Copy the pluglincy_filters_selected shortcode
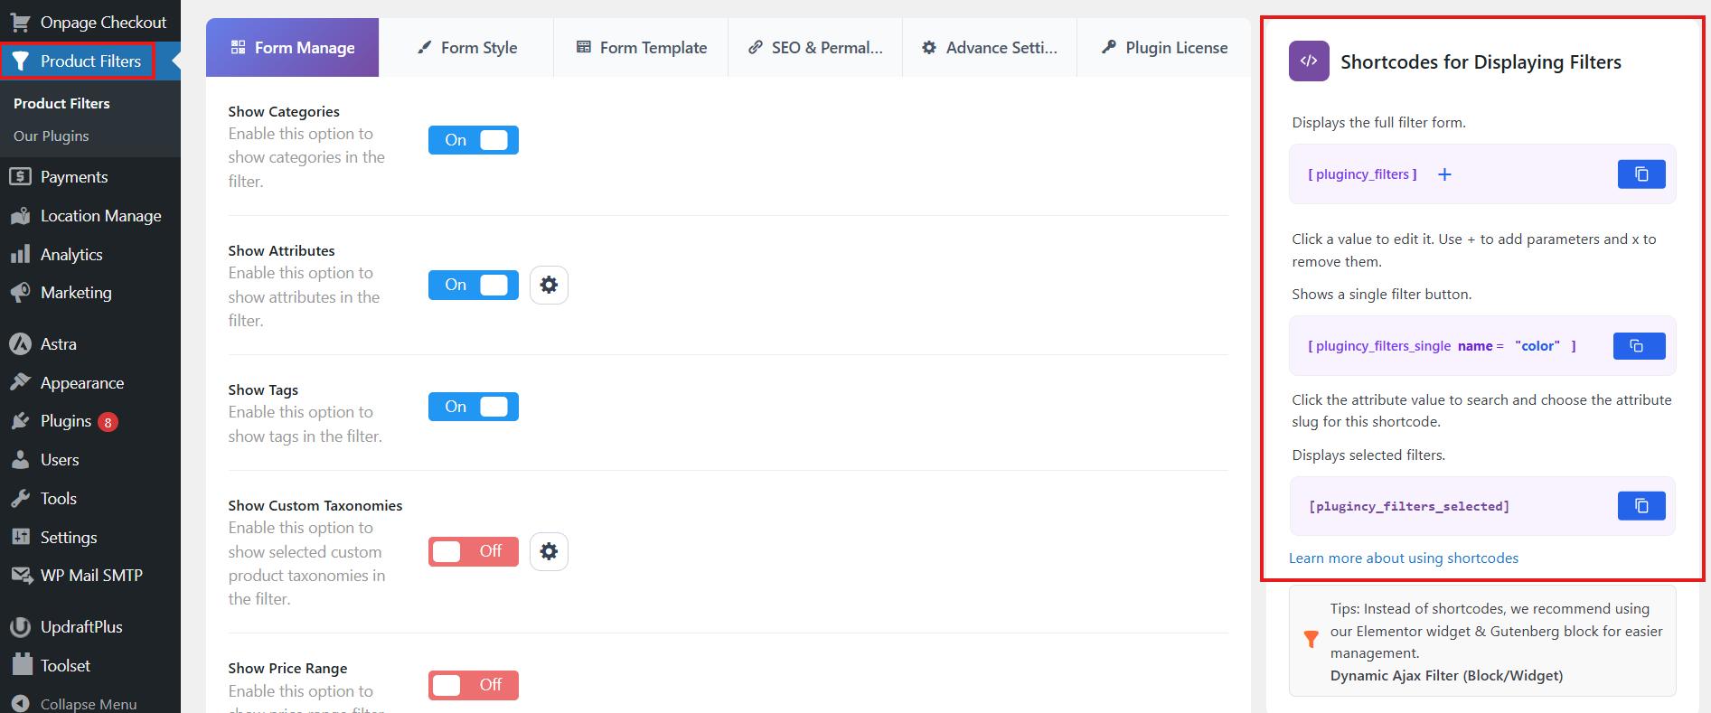The width and height of the screenshot is (1711, 713). point(1640,506)
